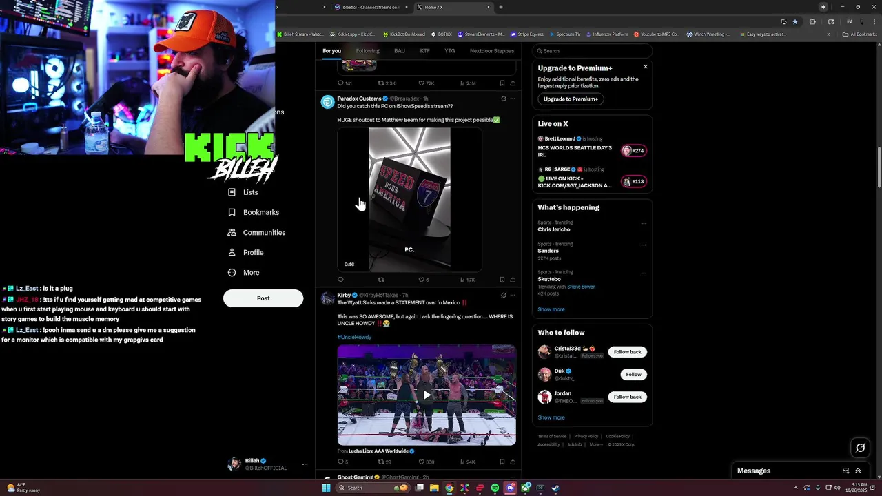Switch to the VTG tab
This screenshot has width=882, height=496.
coord(450,51)
